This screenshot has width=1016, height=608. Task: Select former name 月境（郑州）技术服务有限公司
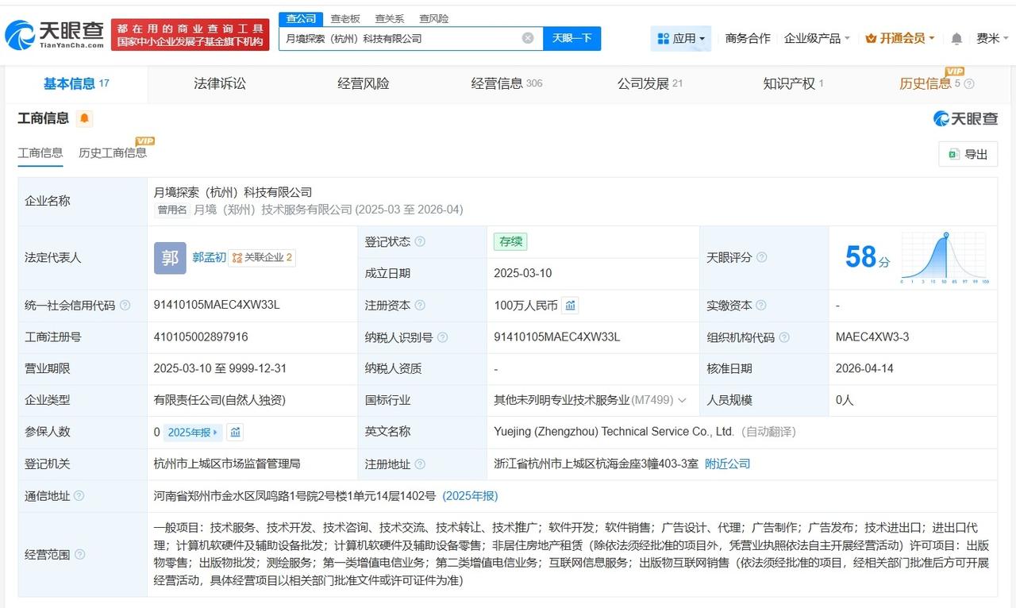coord(273,210)
